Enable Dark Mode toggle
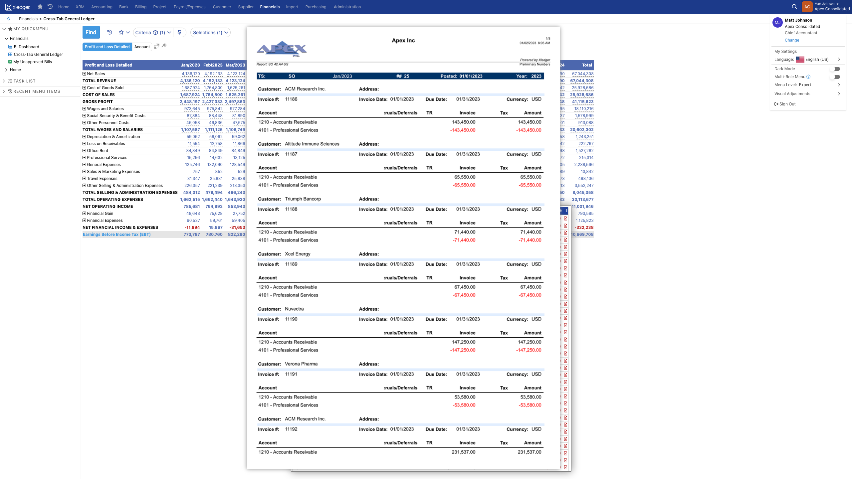 click(x=835, y=69)
